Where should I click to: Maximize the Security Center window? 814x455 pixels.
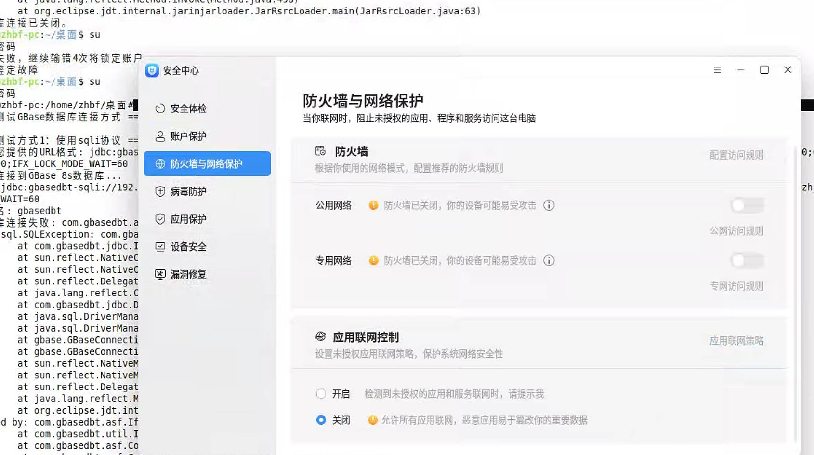coord(764,70)
